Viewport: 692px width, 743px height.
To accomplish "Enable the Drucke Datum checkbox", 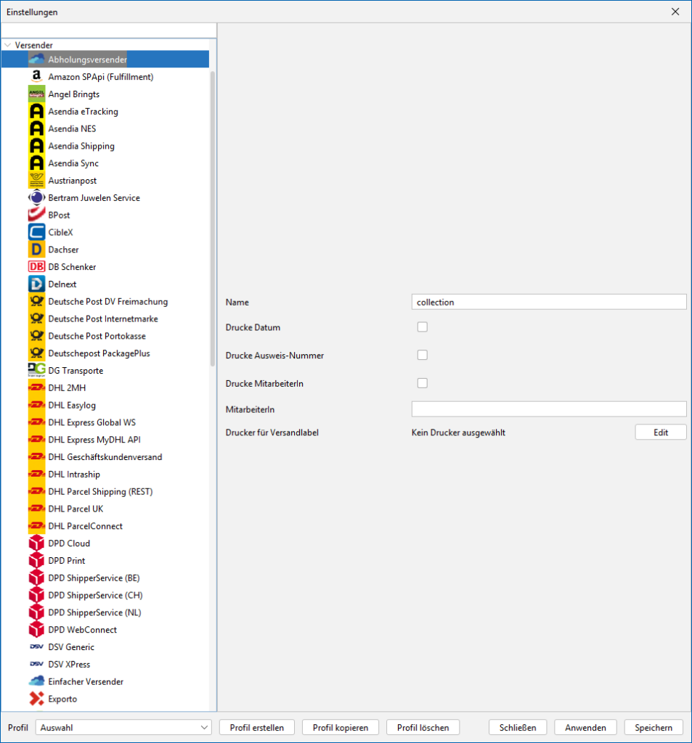I will pos(423,327).
